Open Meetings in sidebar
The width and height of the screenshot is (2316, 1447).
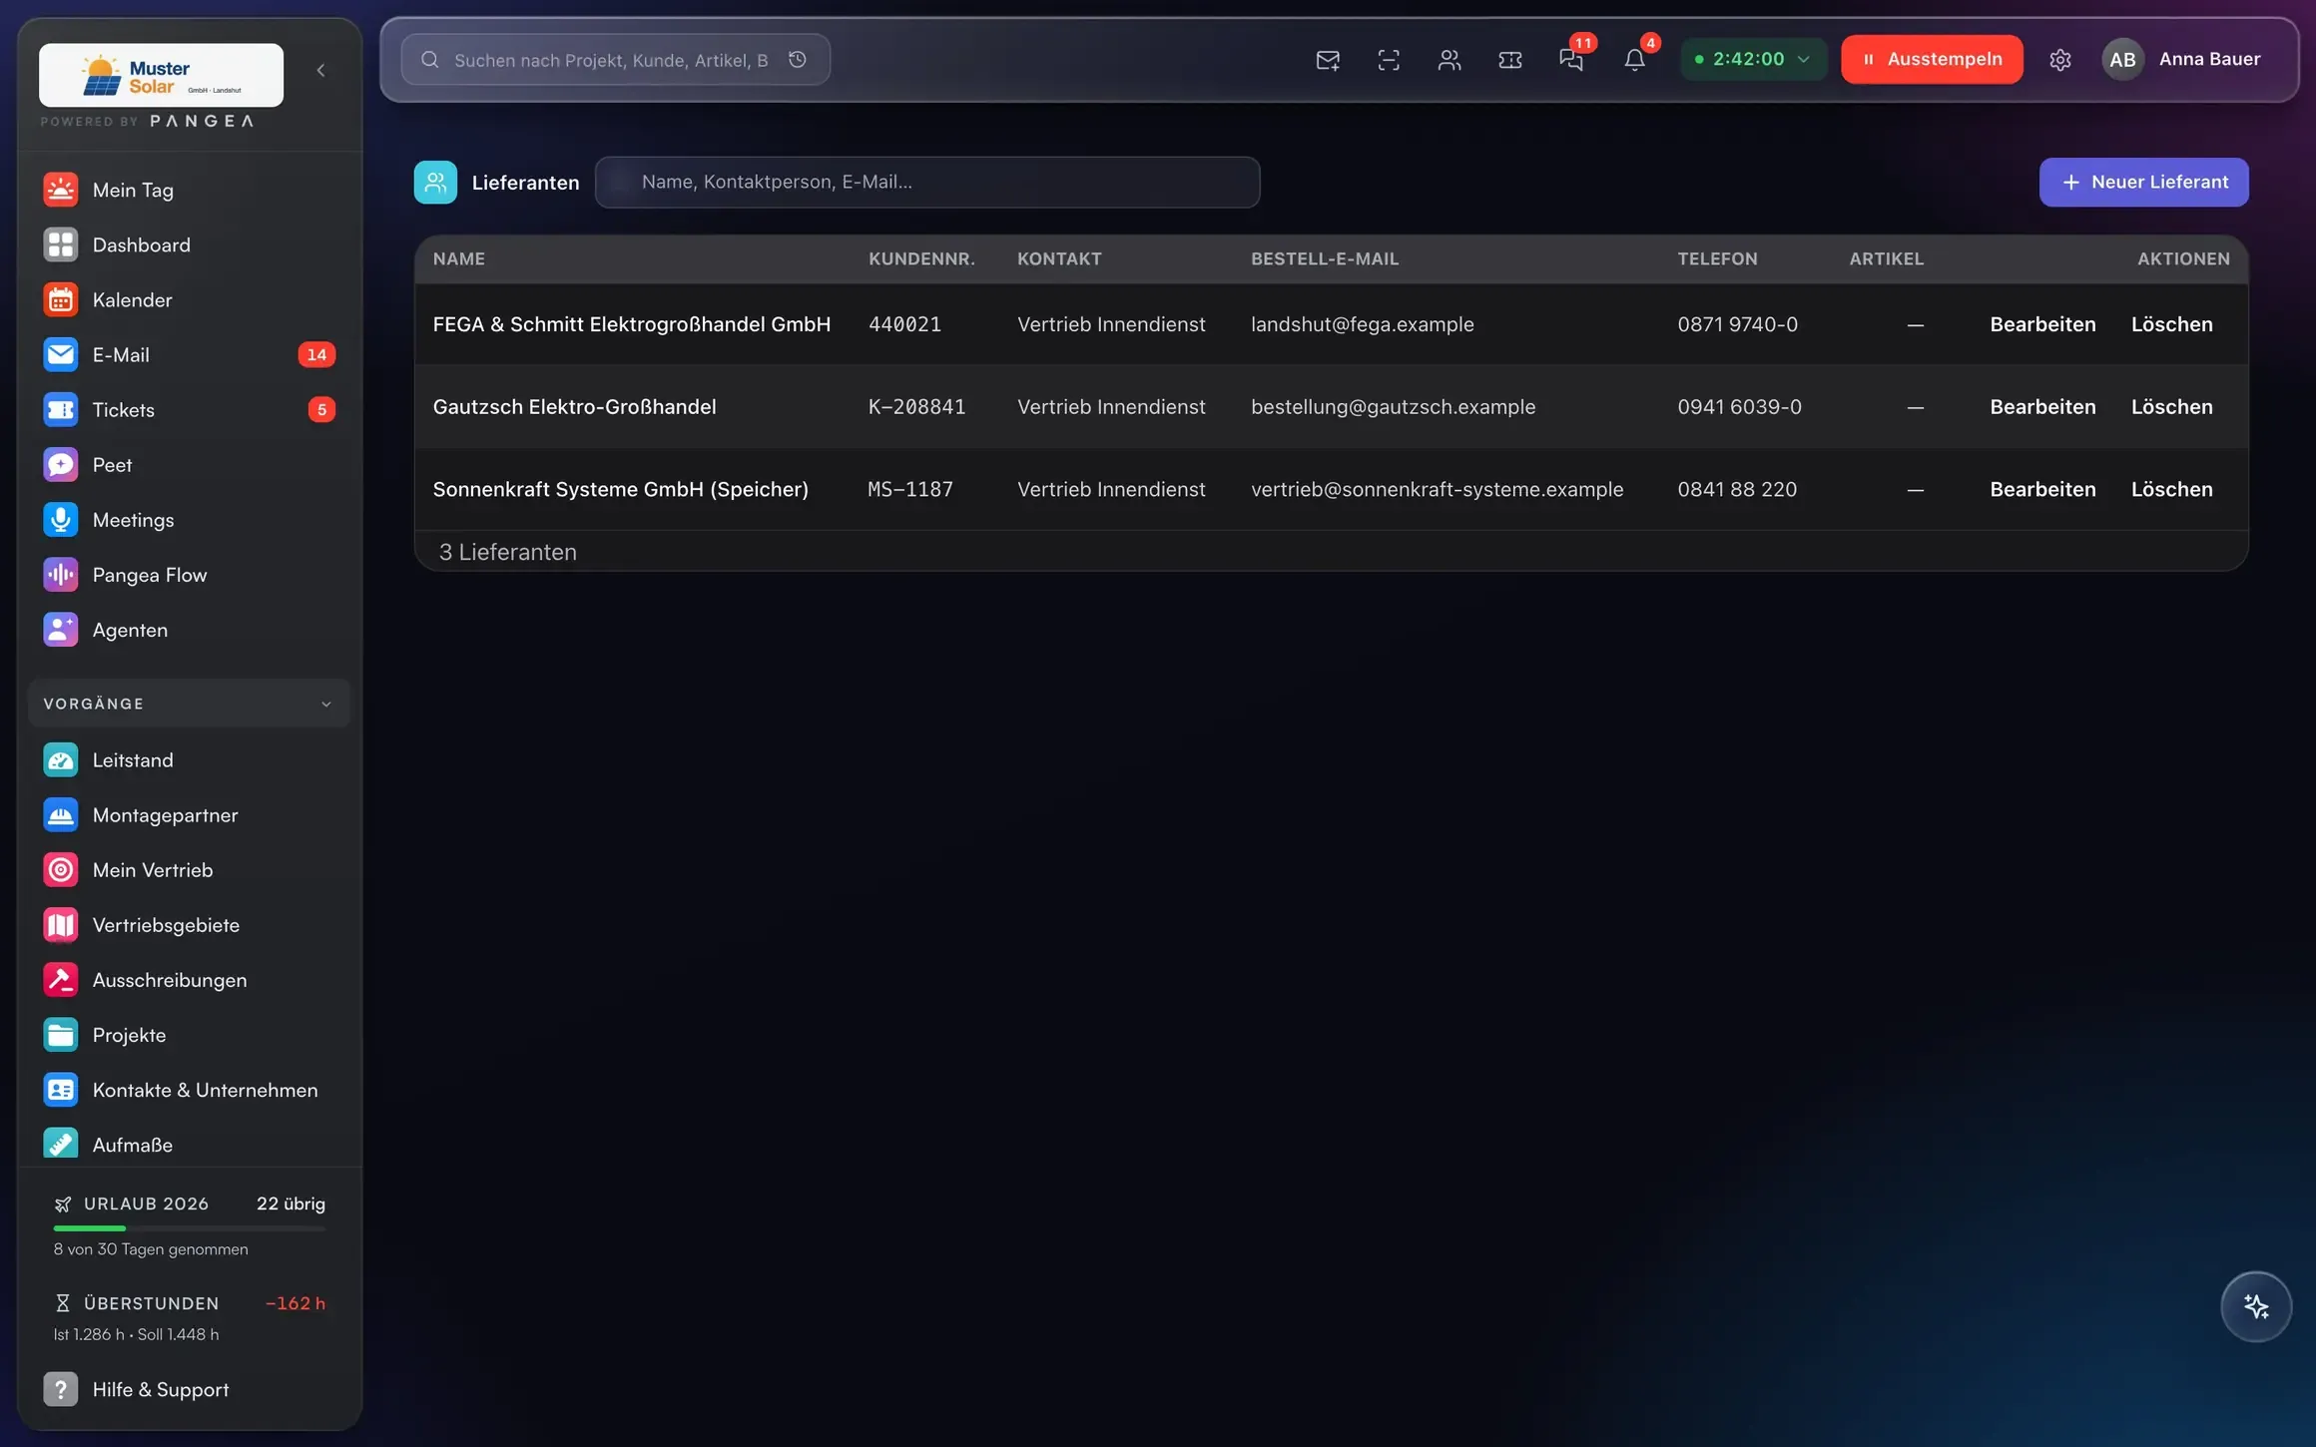tap(189, 519)
